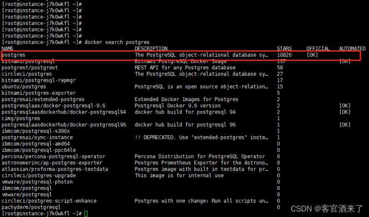The height and width of the screenshot is (217, 369).
Task: Select the OFFICIAL column header
Action: point(318,48)
